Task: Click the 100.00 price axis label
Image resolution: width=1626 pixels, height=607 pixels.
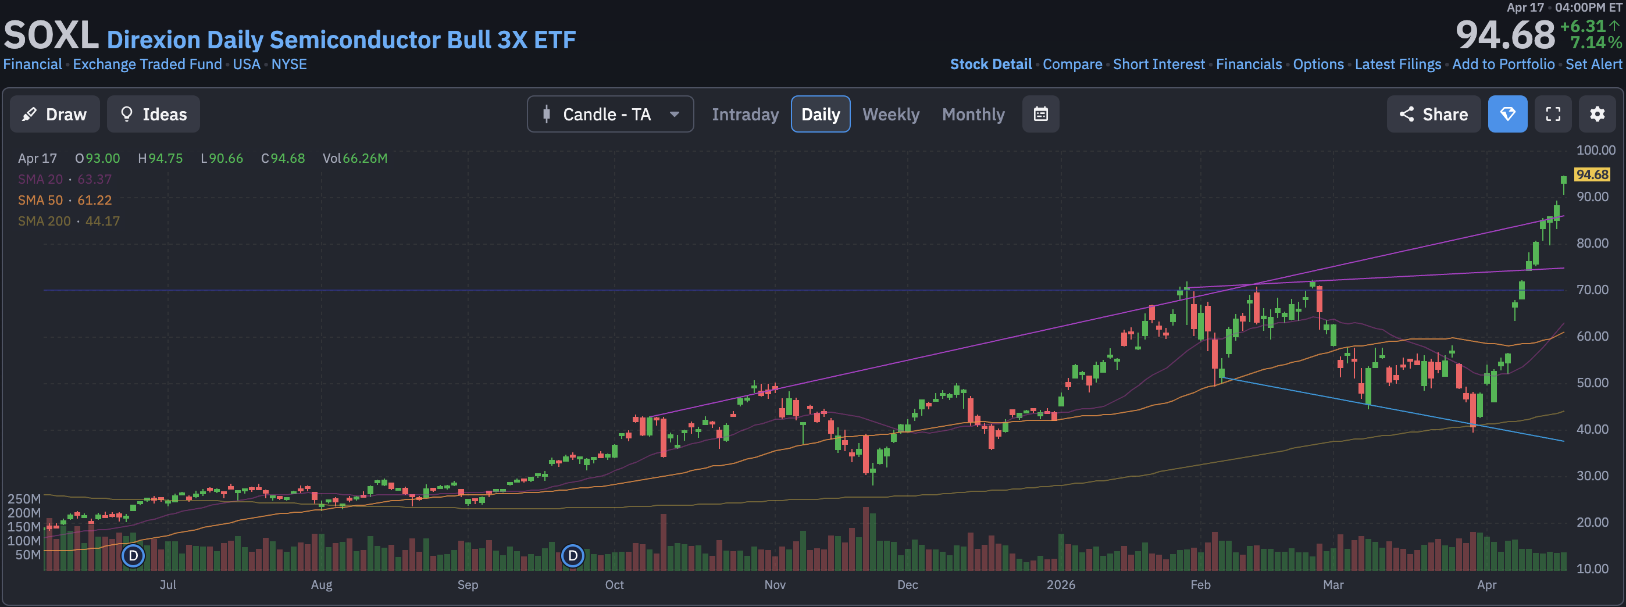Action: [1596, 150]
